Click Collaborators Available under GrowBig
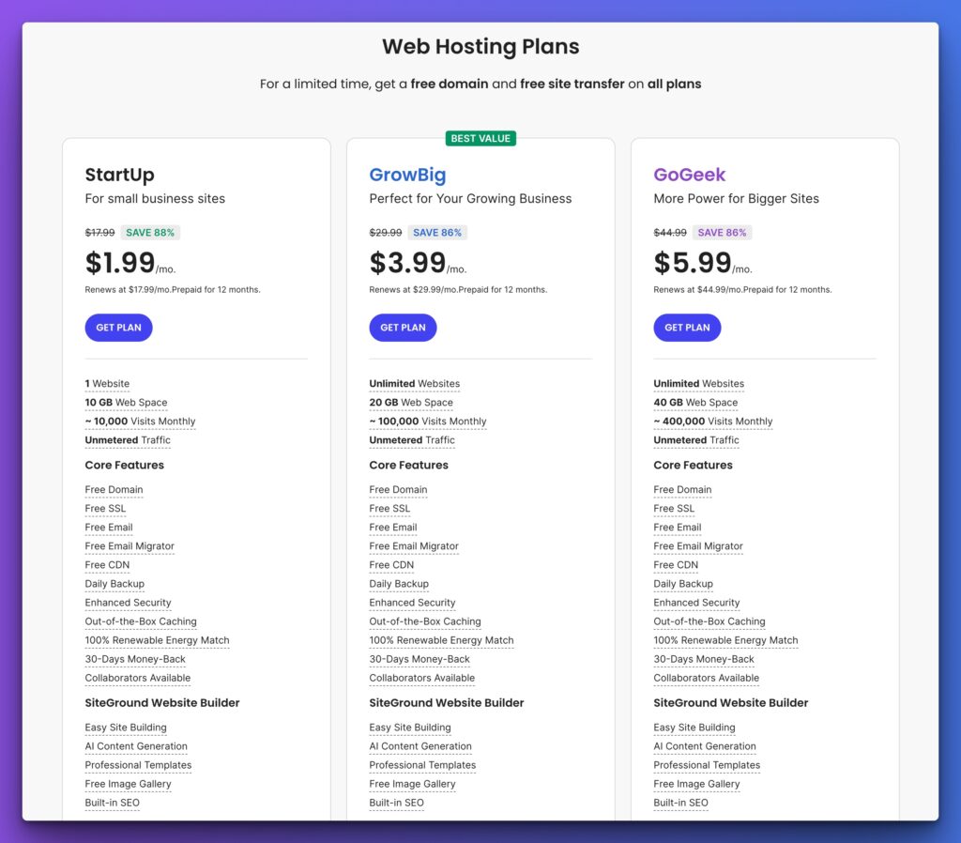961x843 pixels. [x=421, y=678]
